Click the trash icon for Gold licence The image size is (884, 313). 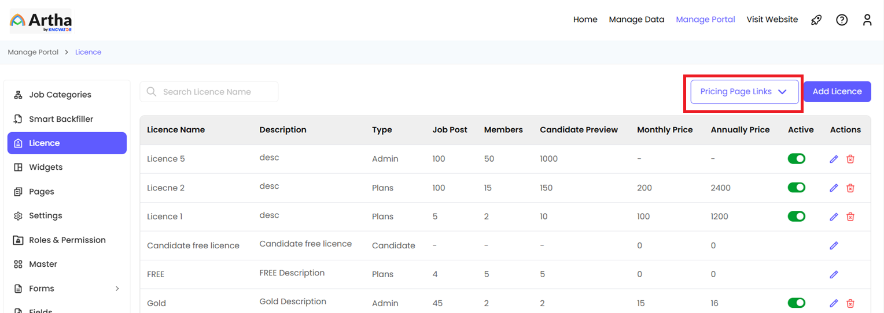tap(850, 303)
